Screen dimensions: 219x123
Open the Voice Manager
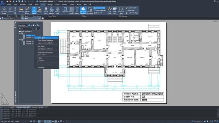pyautogui.click(x=51, y=10)
